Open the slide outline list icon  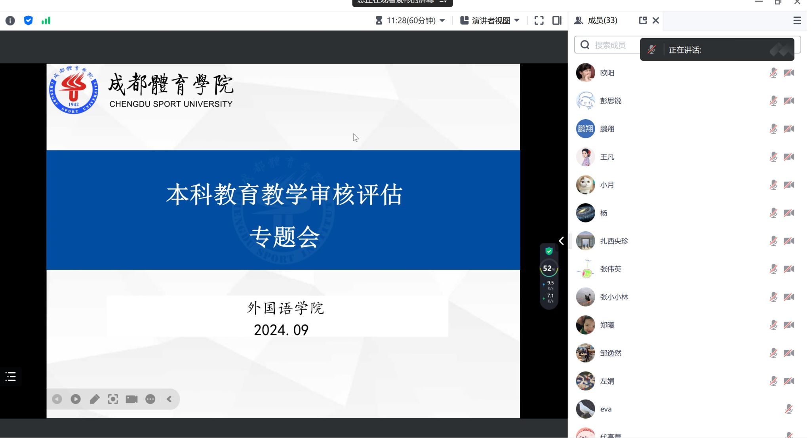tap(11, 377)
